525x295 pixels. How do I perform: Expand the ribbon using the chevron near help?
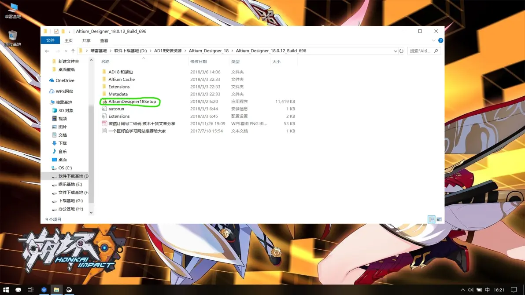tap(433, 40)
